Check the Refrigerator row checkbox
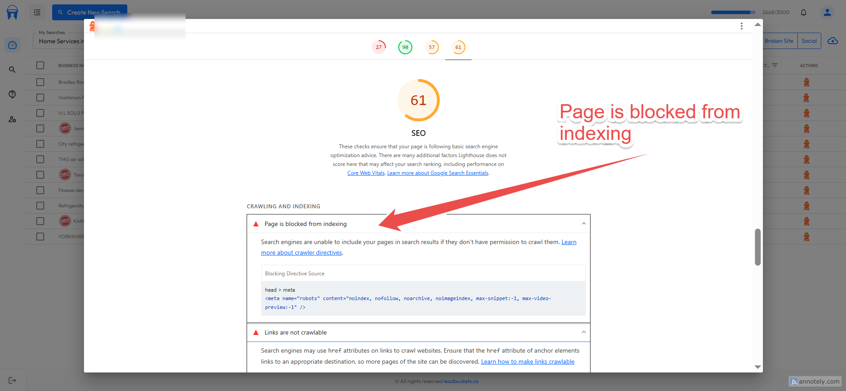The image size is (846, 391). [40, 206]
